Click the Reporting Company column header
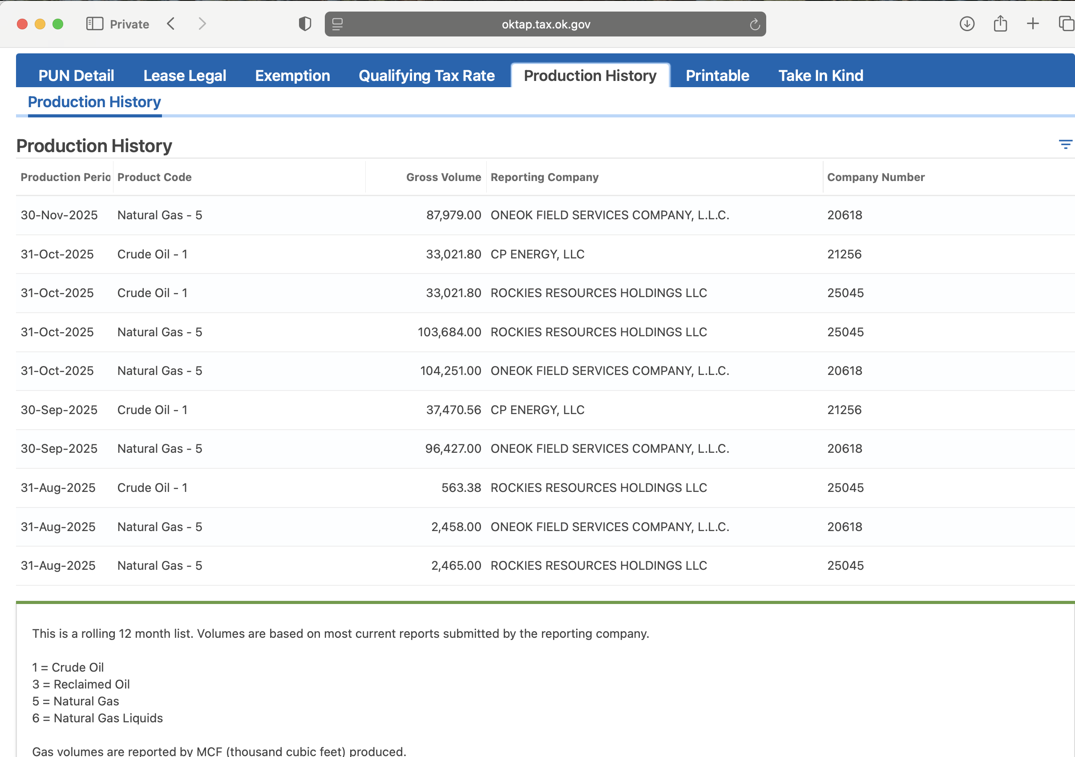This screenshot has height=757, width=1075. pos(545,177)
